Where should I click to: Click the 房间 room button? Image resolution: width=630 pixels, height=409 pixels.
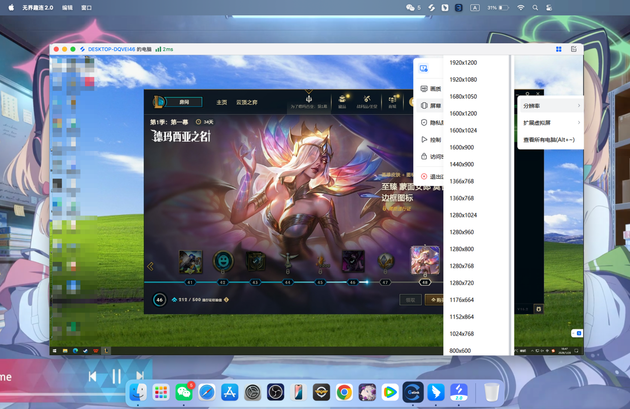pyautogui.click(x=184, y=102)
